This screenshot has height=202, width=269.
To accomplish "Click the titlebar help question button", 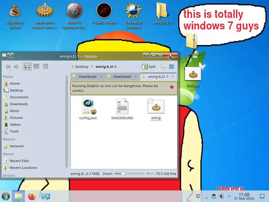I will pos(146,55).
